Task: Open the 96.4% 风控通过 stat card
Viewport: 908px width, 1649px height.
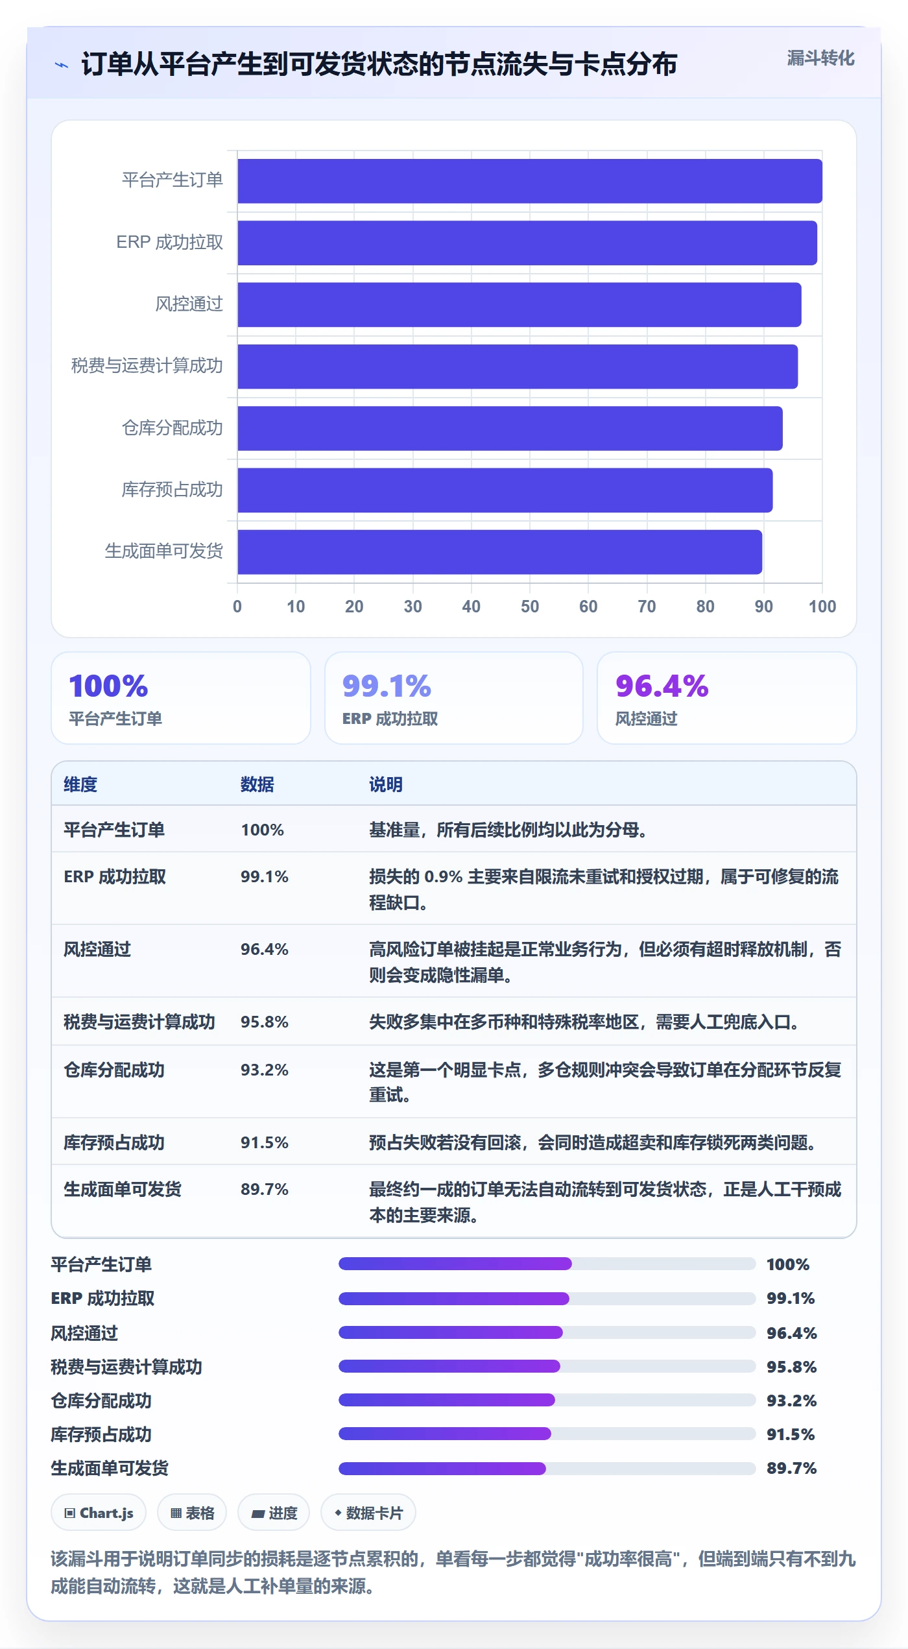Action: (x=727, y=698)
